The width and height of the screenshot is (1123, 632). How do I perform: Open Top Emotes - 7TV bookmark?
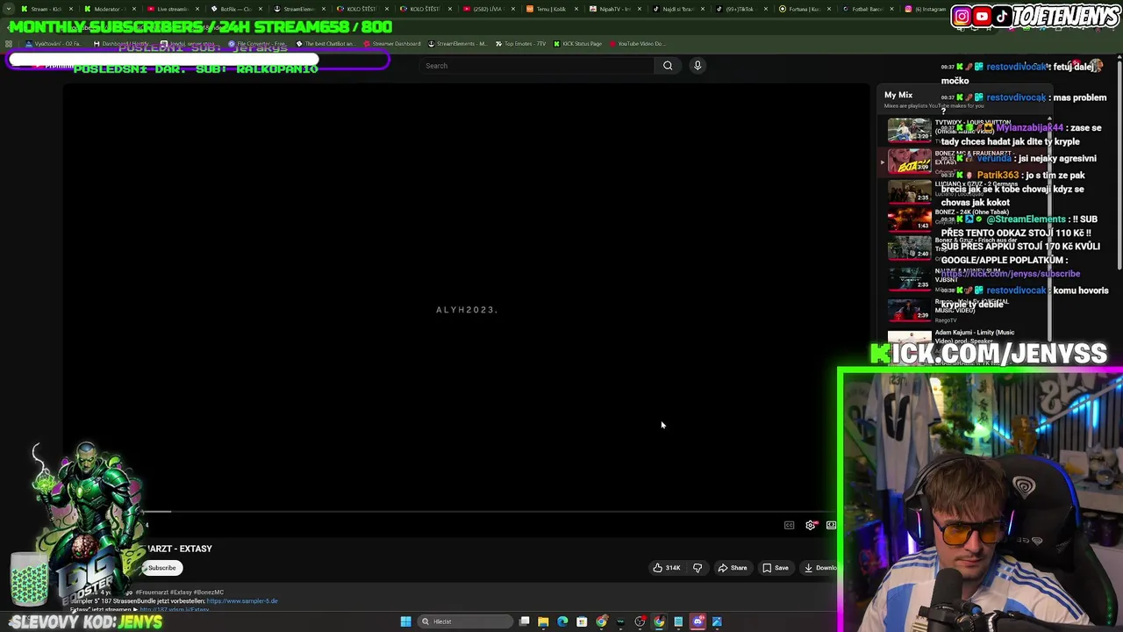click(x=521, y=44)
